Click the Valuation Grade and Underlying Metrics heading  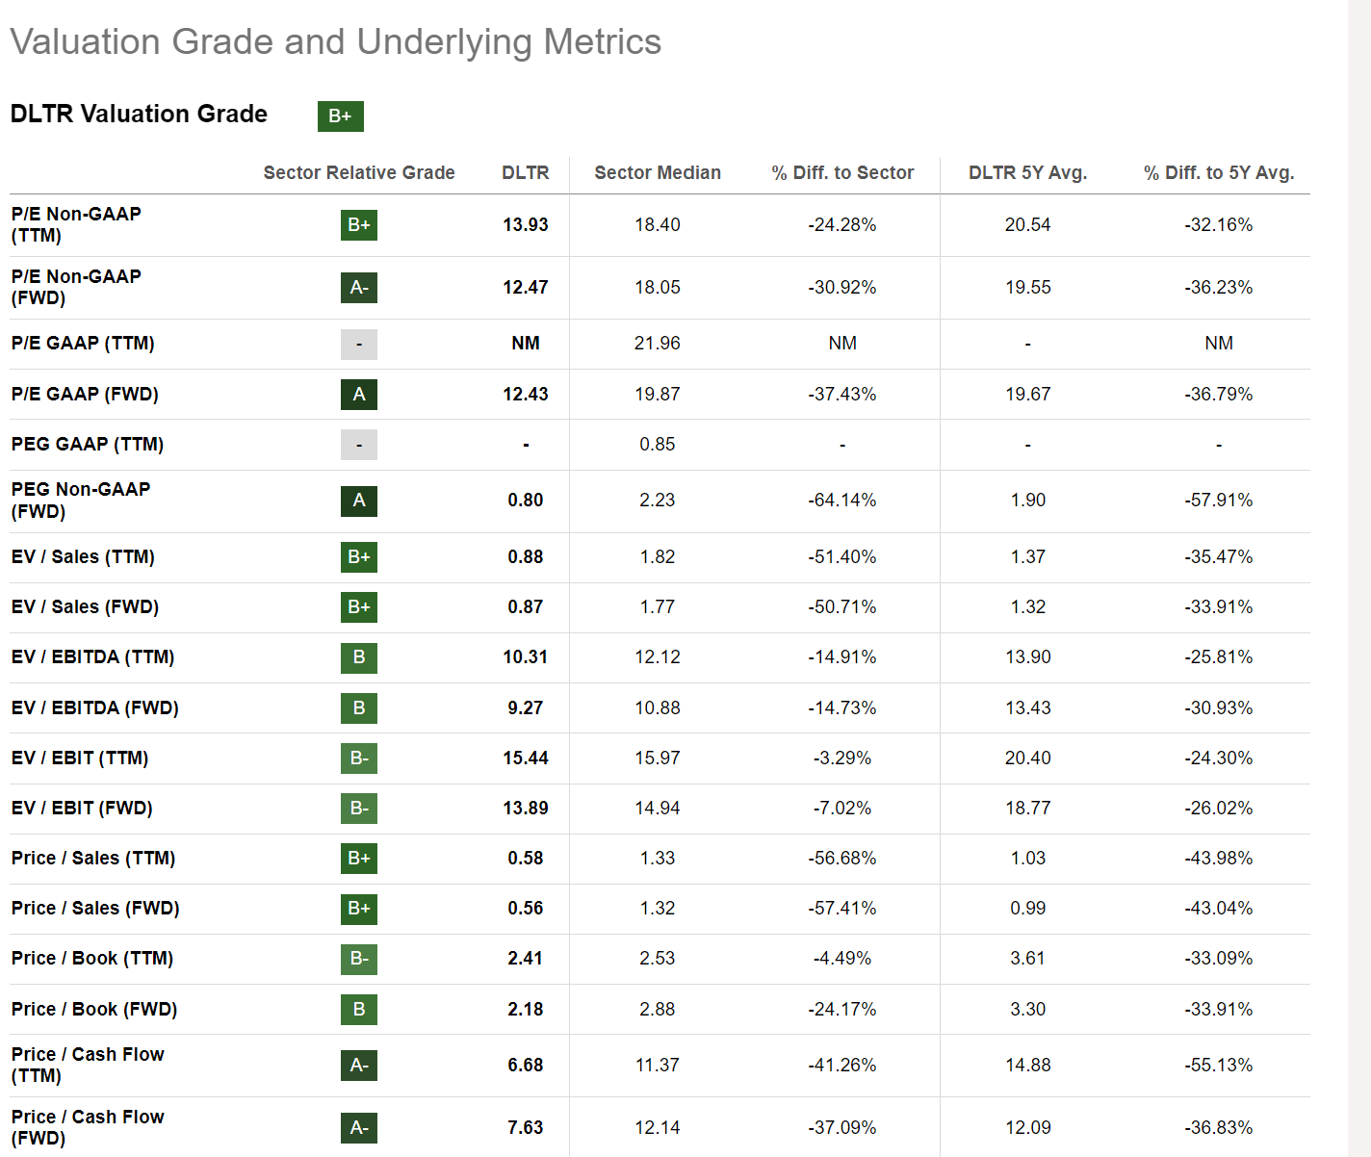click(336, 42)
